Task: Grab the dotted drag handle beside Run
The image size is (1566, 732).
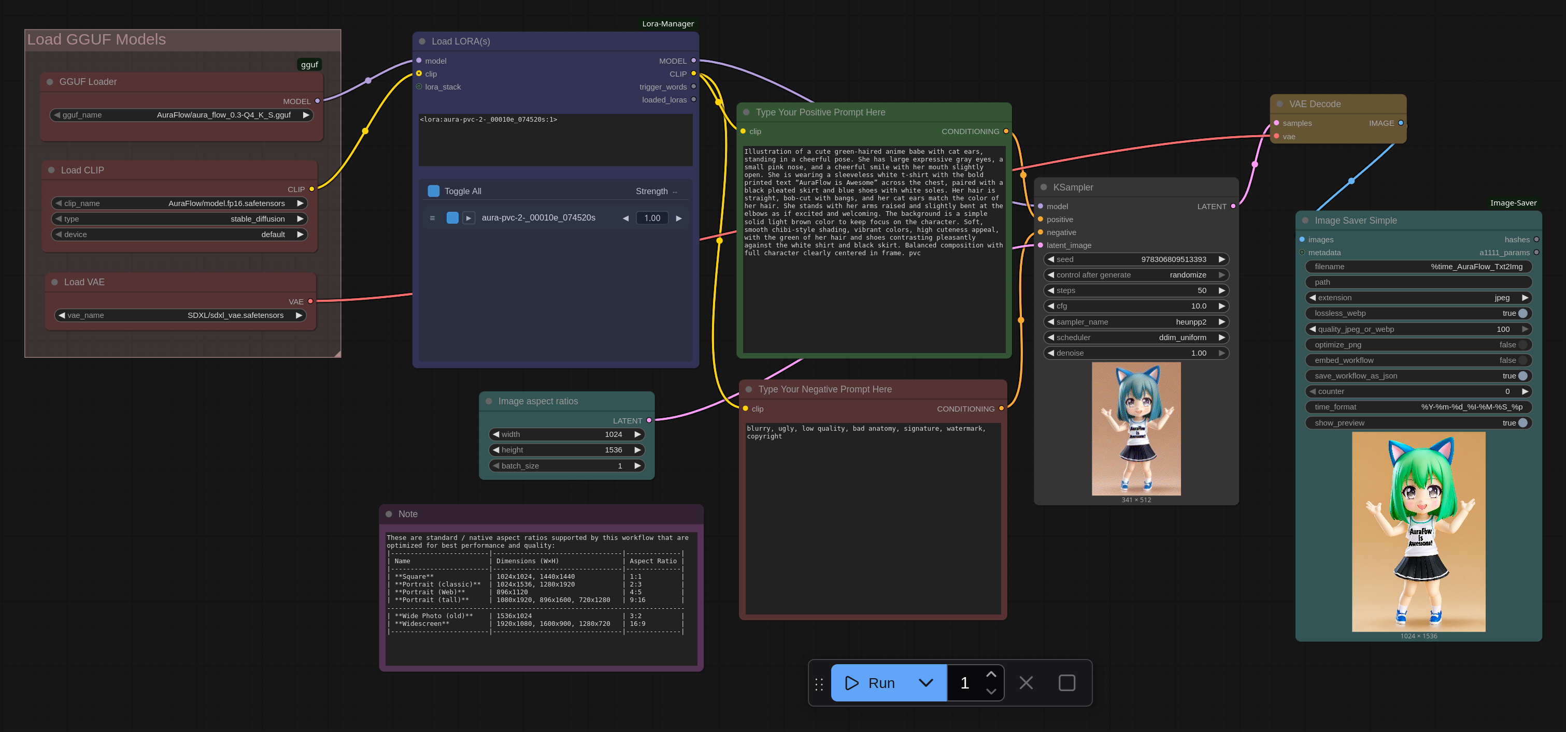Action: tap(819, 684)
